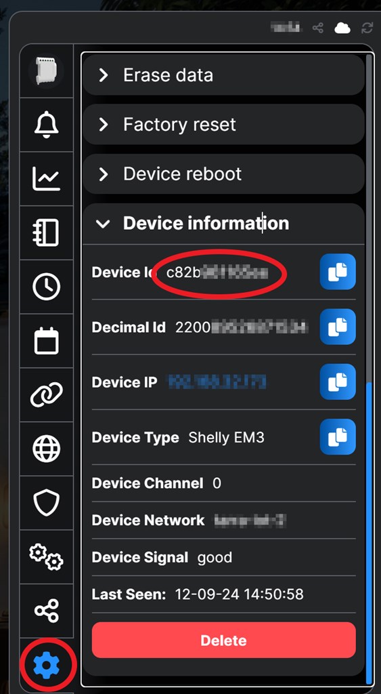This screenshot has width=381, height=694.
Task: Copy the Device Type Shelly EM3
Action: tap(338, 437)
